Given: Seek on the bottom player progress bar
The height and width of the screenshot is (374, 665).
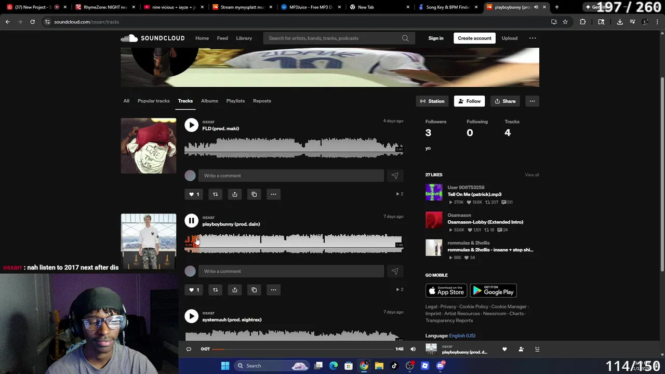Looking at the screenshot, I should pos(303,349).
